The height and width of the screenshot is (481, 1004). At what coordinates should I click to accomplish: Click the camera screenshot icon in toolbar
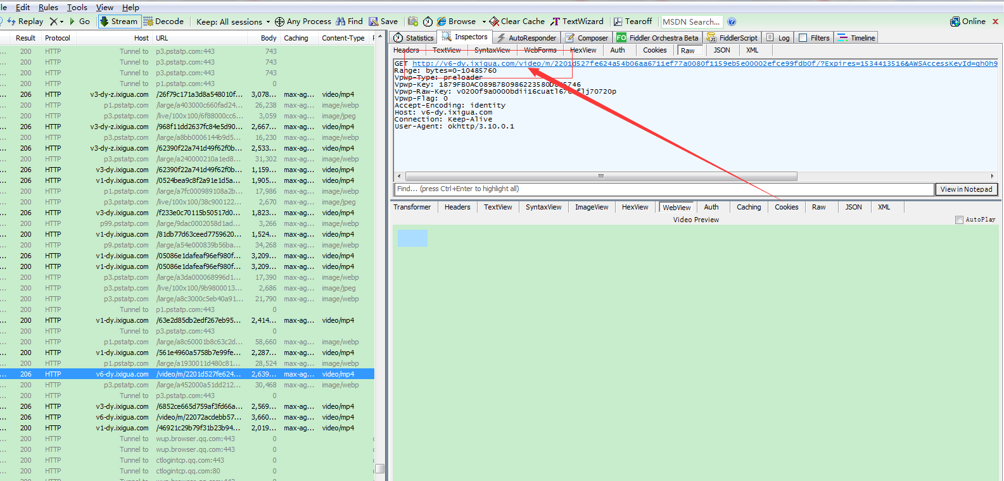(x=413, y=22)
